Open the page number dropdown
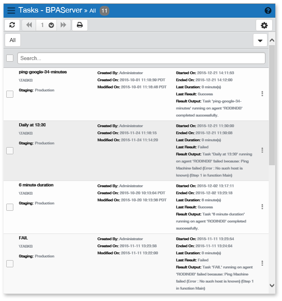The image size is (282, 301). [51, 25]
